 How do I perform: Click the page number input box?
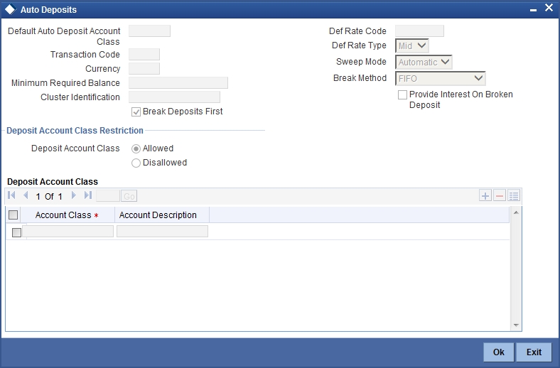point(108,196)
